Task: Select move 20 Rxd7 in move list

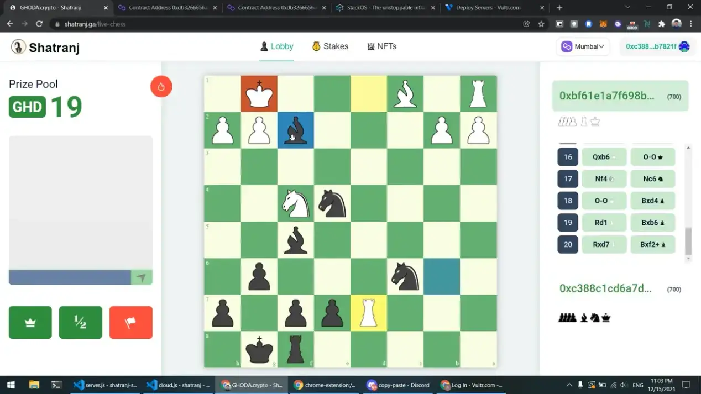Action: [604, 244]
